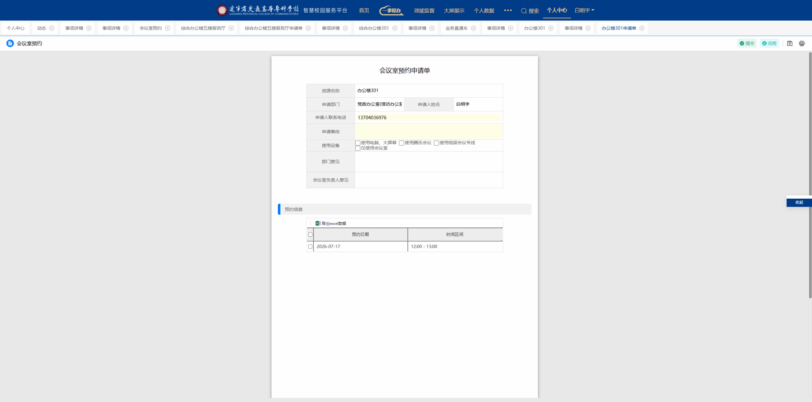Switch to the 综合办公楼五楼报告厅申请单 tab

(274, 28)
